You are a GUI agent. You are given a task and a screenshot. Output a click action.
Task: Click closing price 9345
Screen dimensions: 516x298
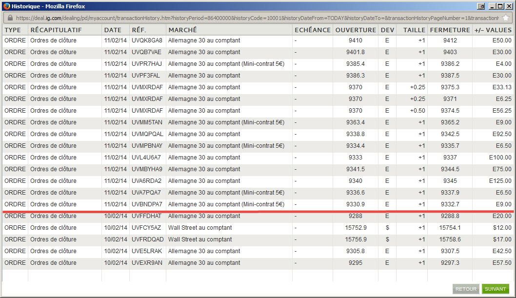[x=450, y=181]
